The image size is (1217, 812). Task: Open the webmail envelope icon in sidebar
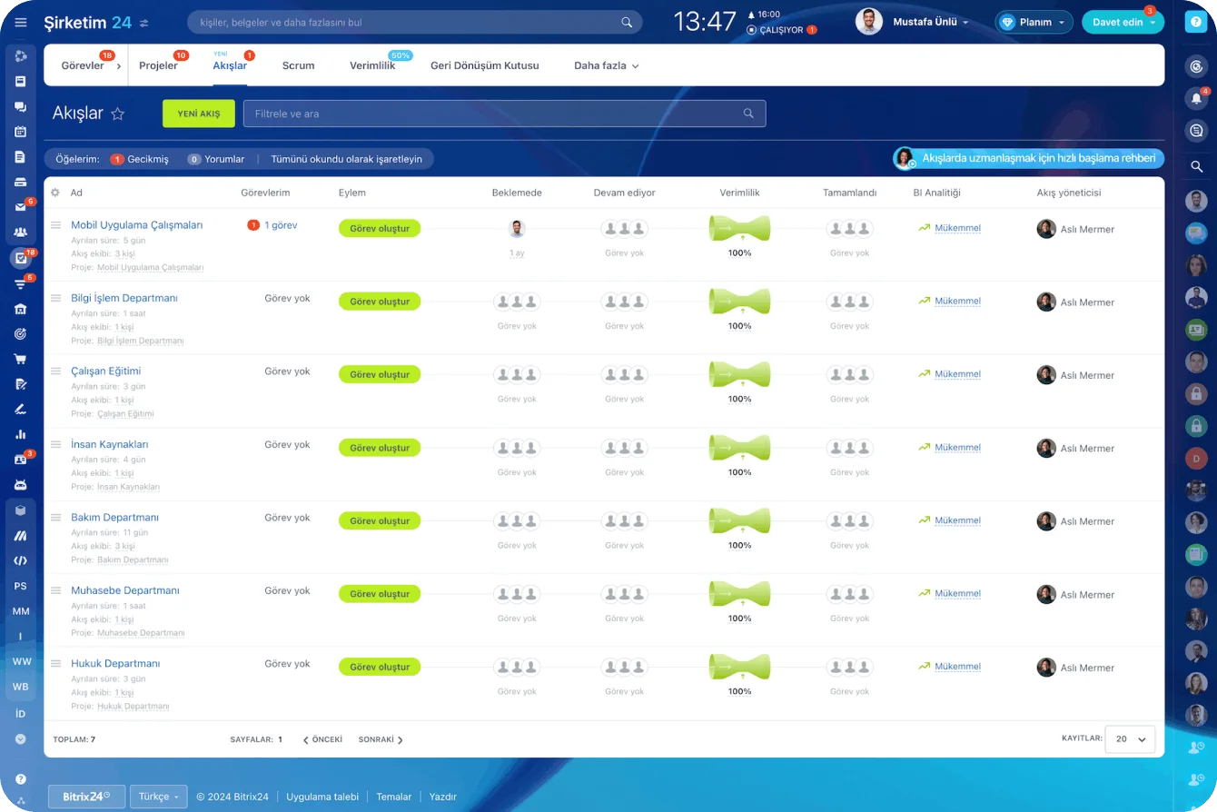20,207
